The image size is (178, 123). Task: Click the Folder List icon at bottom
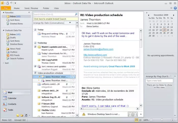(22, 115)
